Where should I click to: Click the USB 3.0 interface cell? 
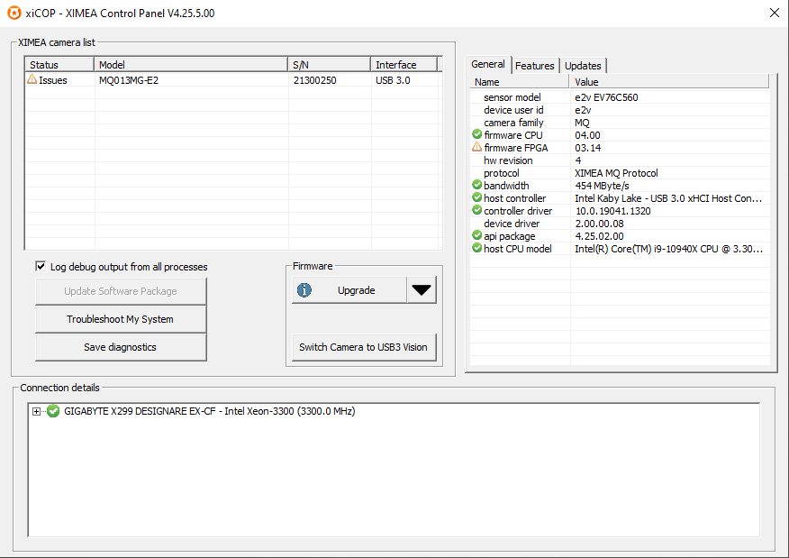point(393,80)
